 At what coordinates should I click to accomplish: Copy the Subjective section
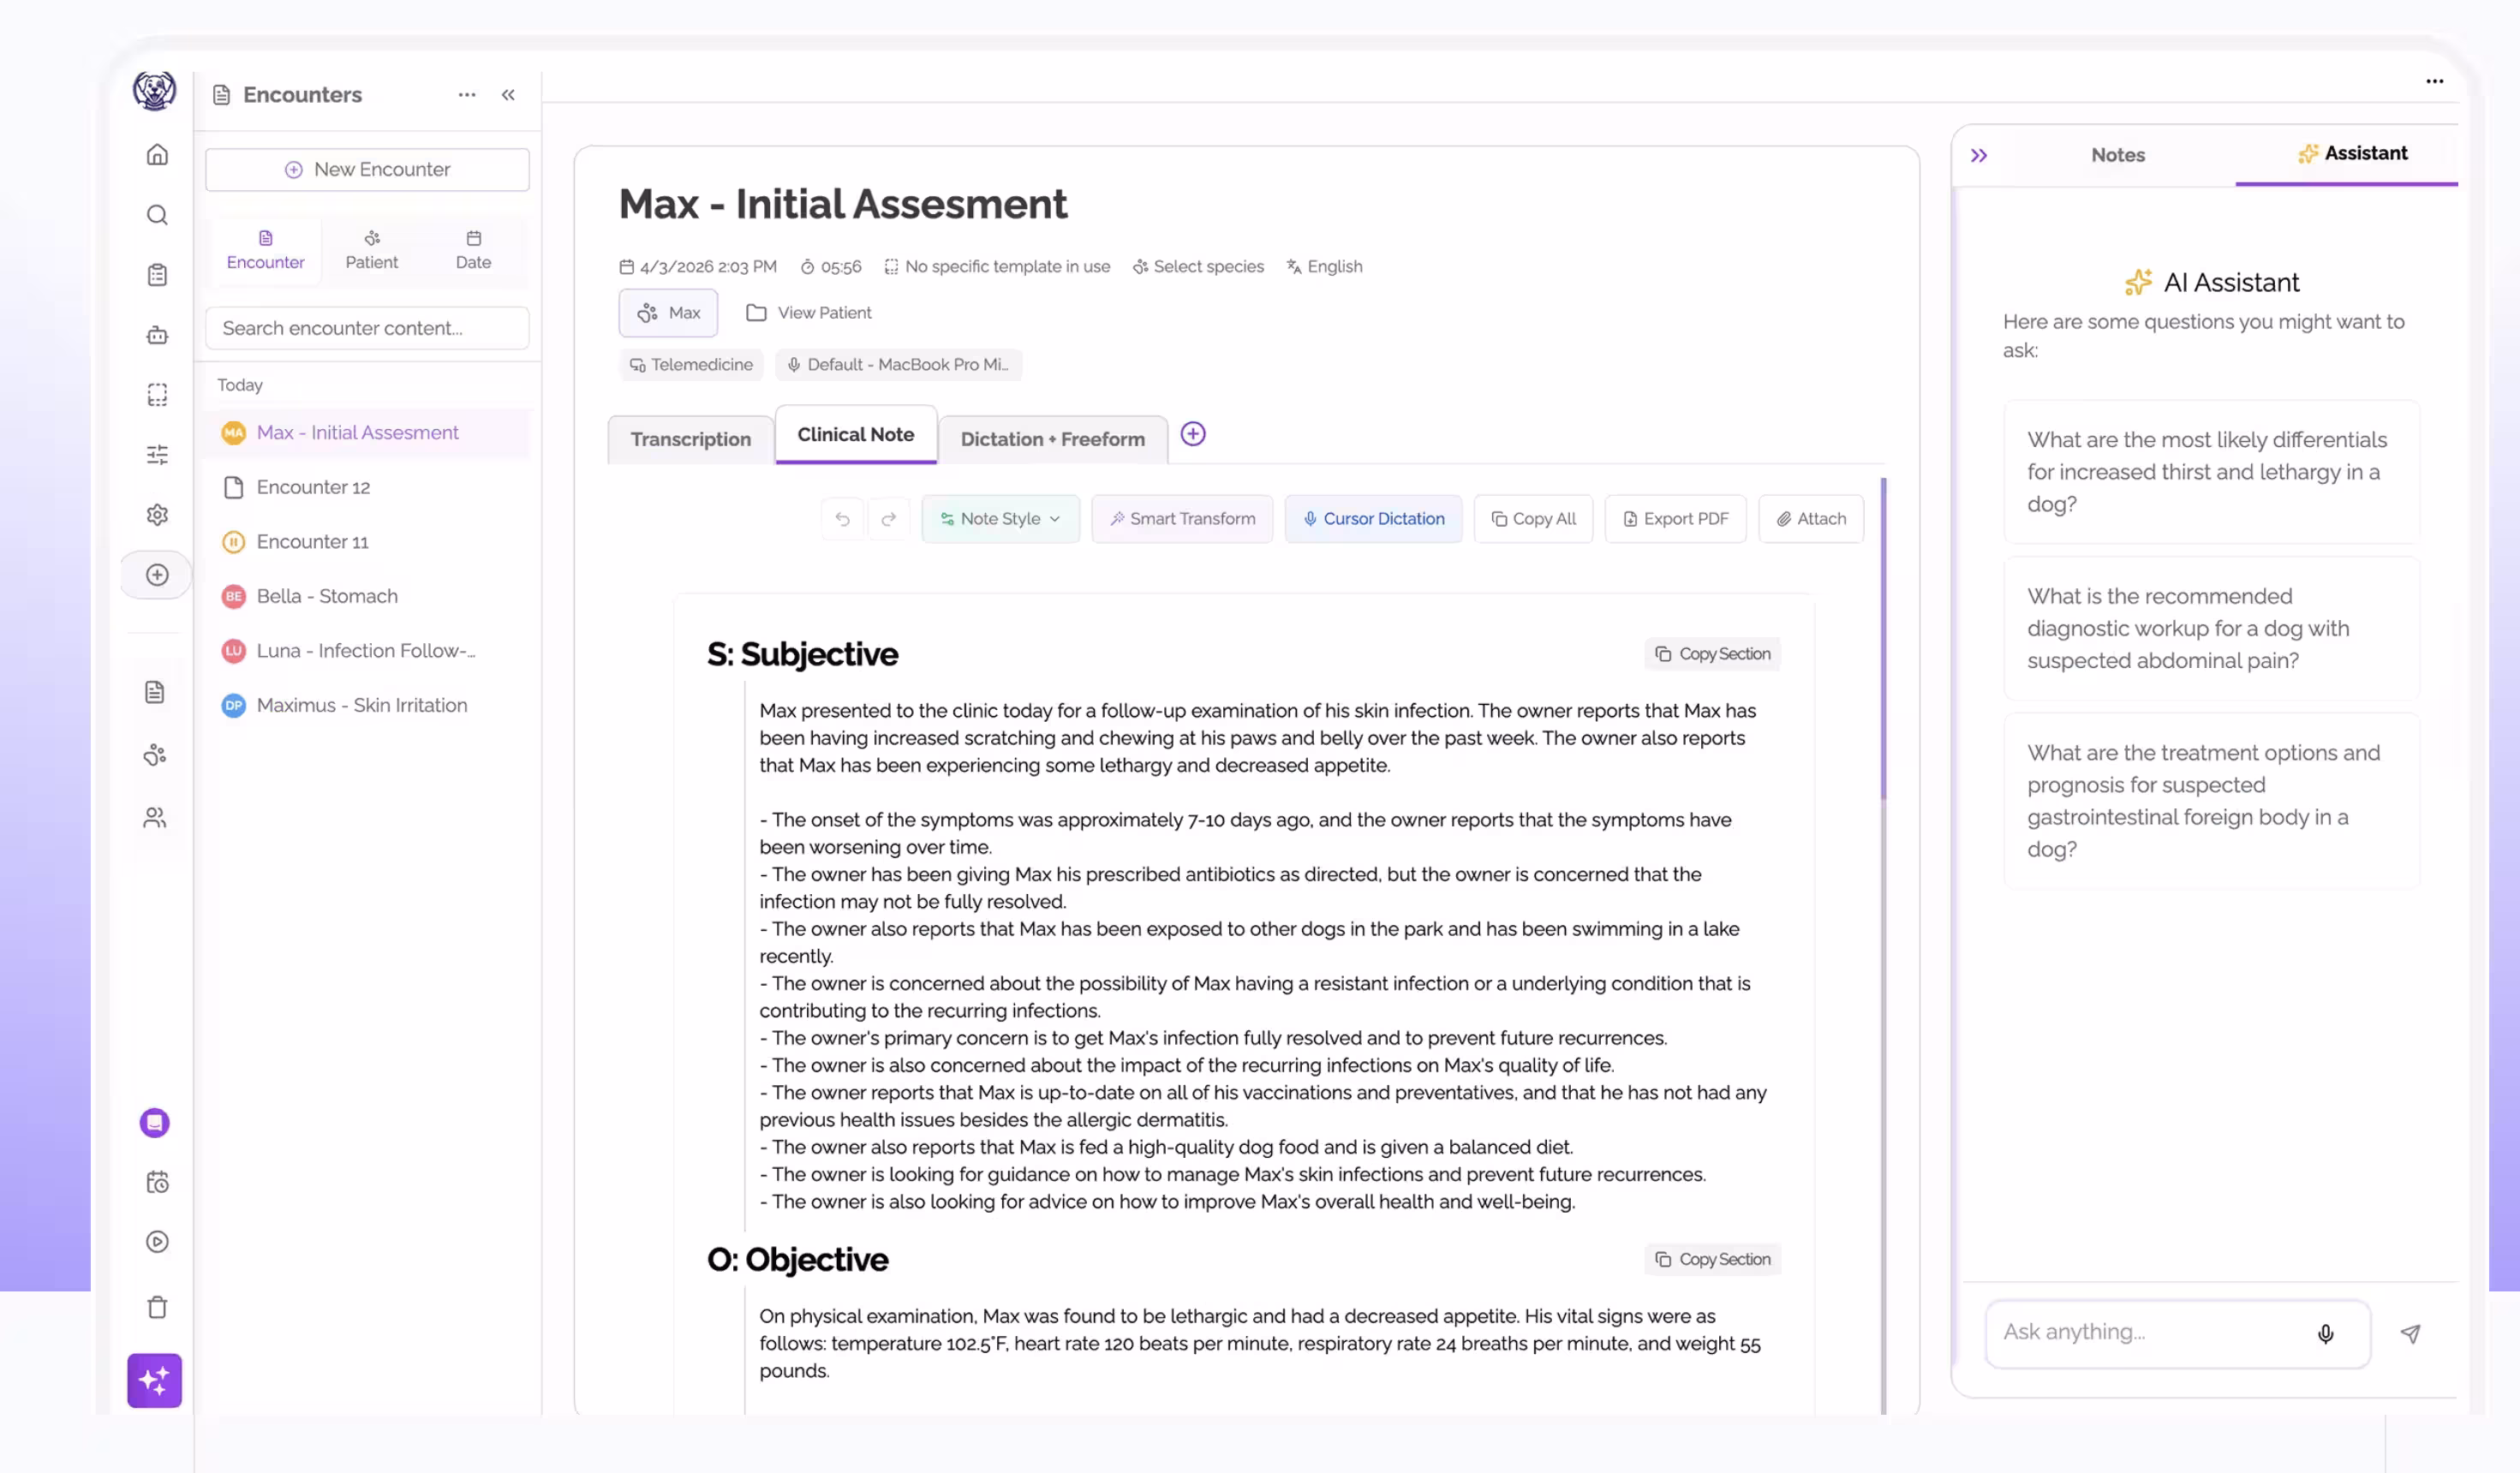[1712, 653]
